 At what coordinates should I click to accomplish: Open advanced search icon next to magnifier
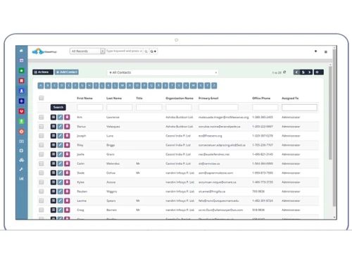point(153,51)
